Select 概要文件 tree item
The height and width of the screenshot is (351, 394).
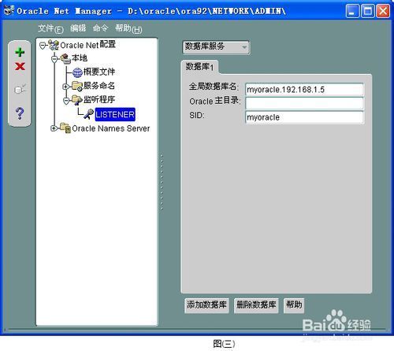click(99, 72)
